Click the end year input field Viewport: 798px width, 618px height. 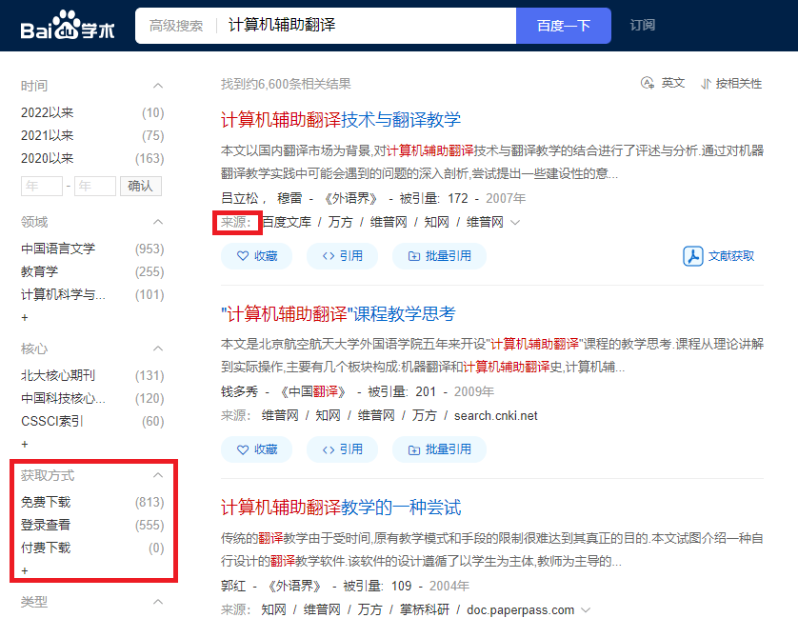click(95, 186)
